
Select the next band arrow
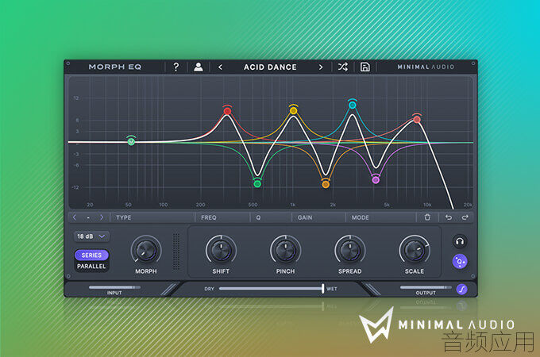pyautogui.click(x=102, y=217)
